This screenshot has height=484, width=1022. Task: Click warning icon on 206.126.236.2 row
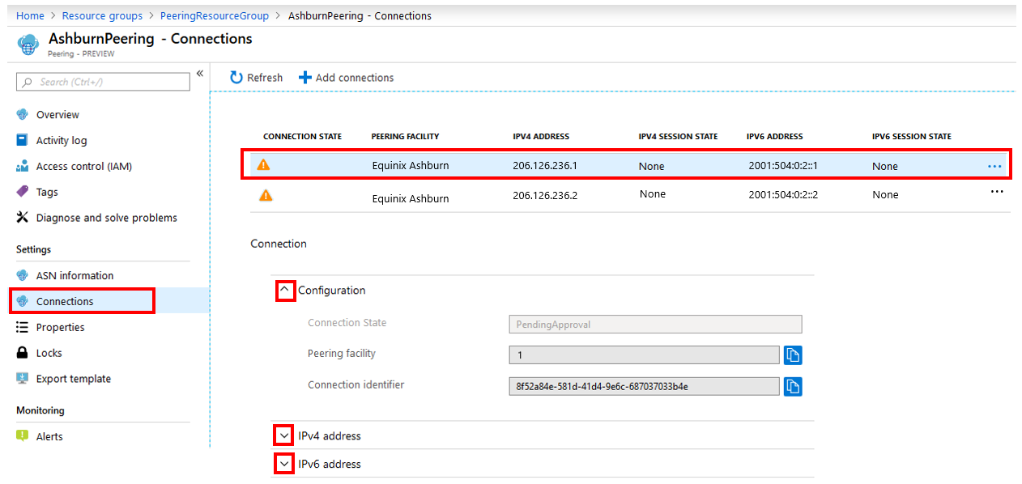(x=266, y=195)
